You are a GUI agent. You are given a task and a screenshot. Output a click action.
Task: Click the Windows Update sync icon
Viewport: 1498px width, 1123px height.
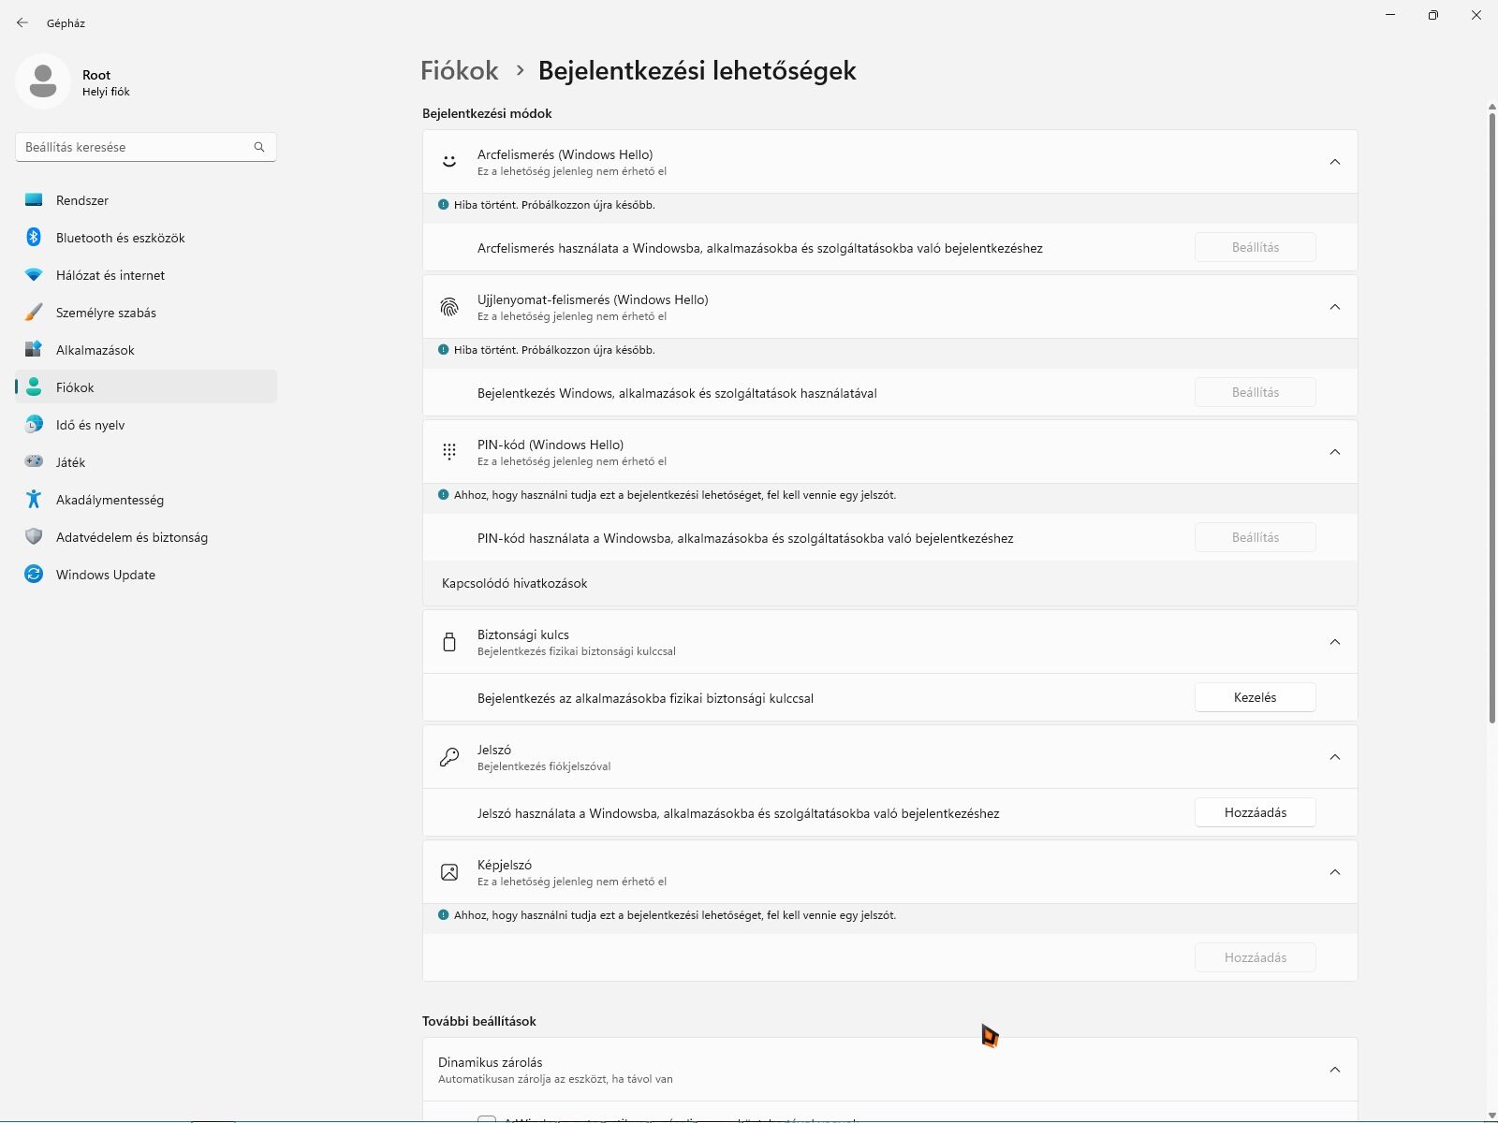point(34,575)
